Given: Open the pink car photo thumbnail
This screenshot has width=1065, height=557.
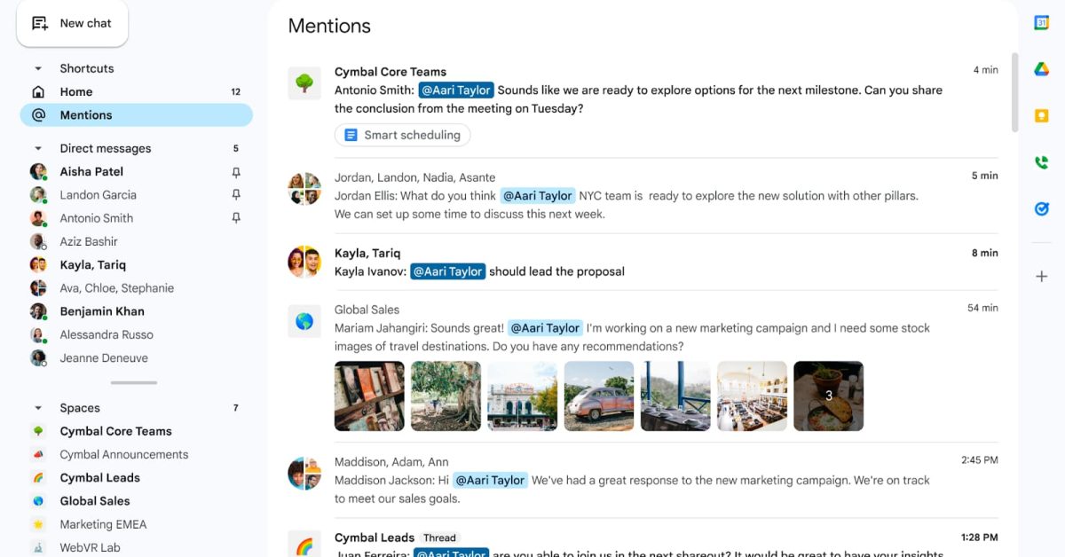Looking at the screenshot, I should (598, 396).
